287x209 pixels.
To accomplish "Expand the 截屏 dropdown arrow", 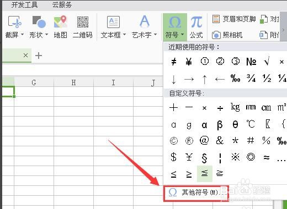I will (22, 35).
